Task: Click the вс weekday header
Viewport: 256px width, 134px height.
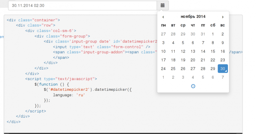Action: 223,25
